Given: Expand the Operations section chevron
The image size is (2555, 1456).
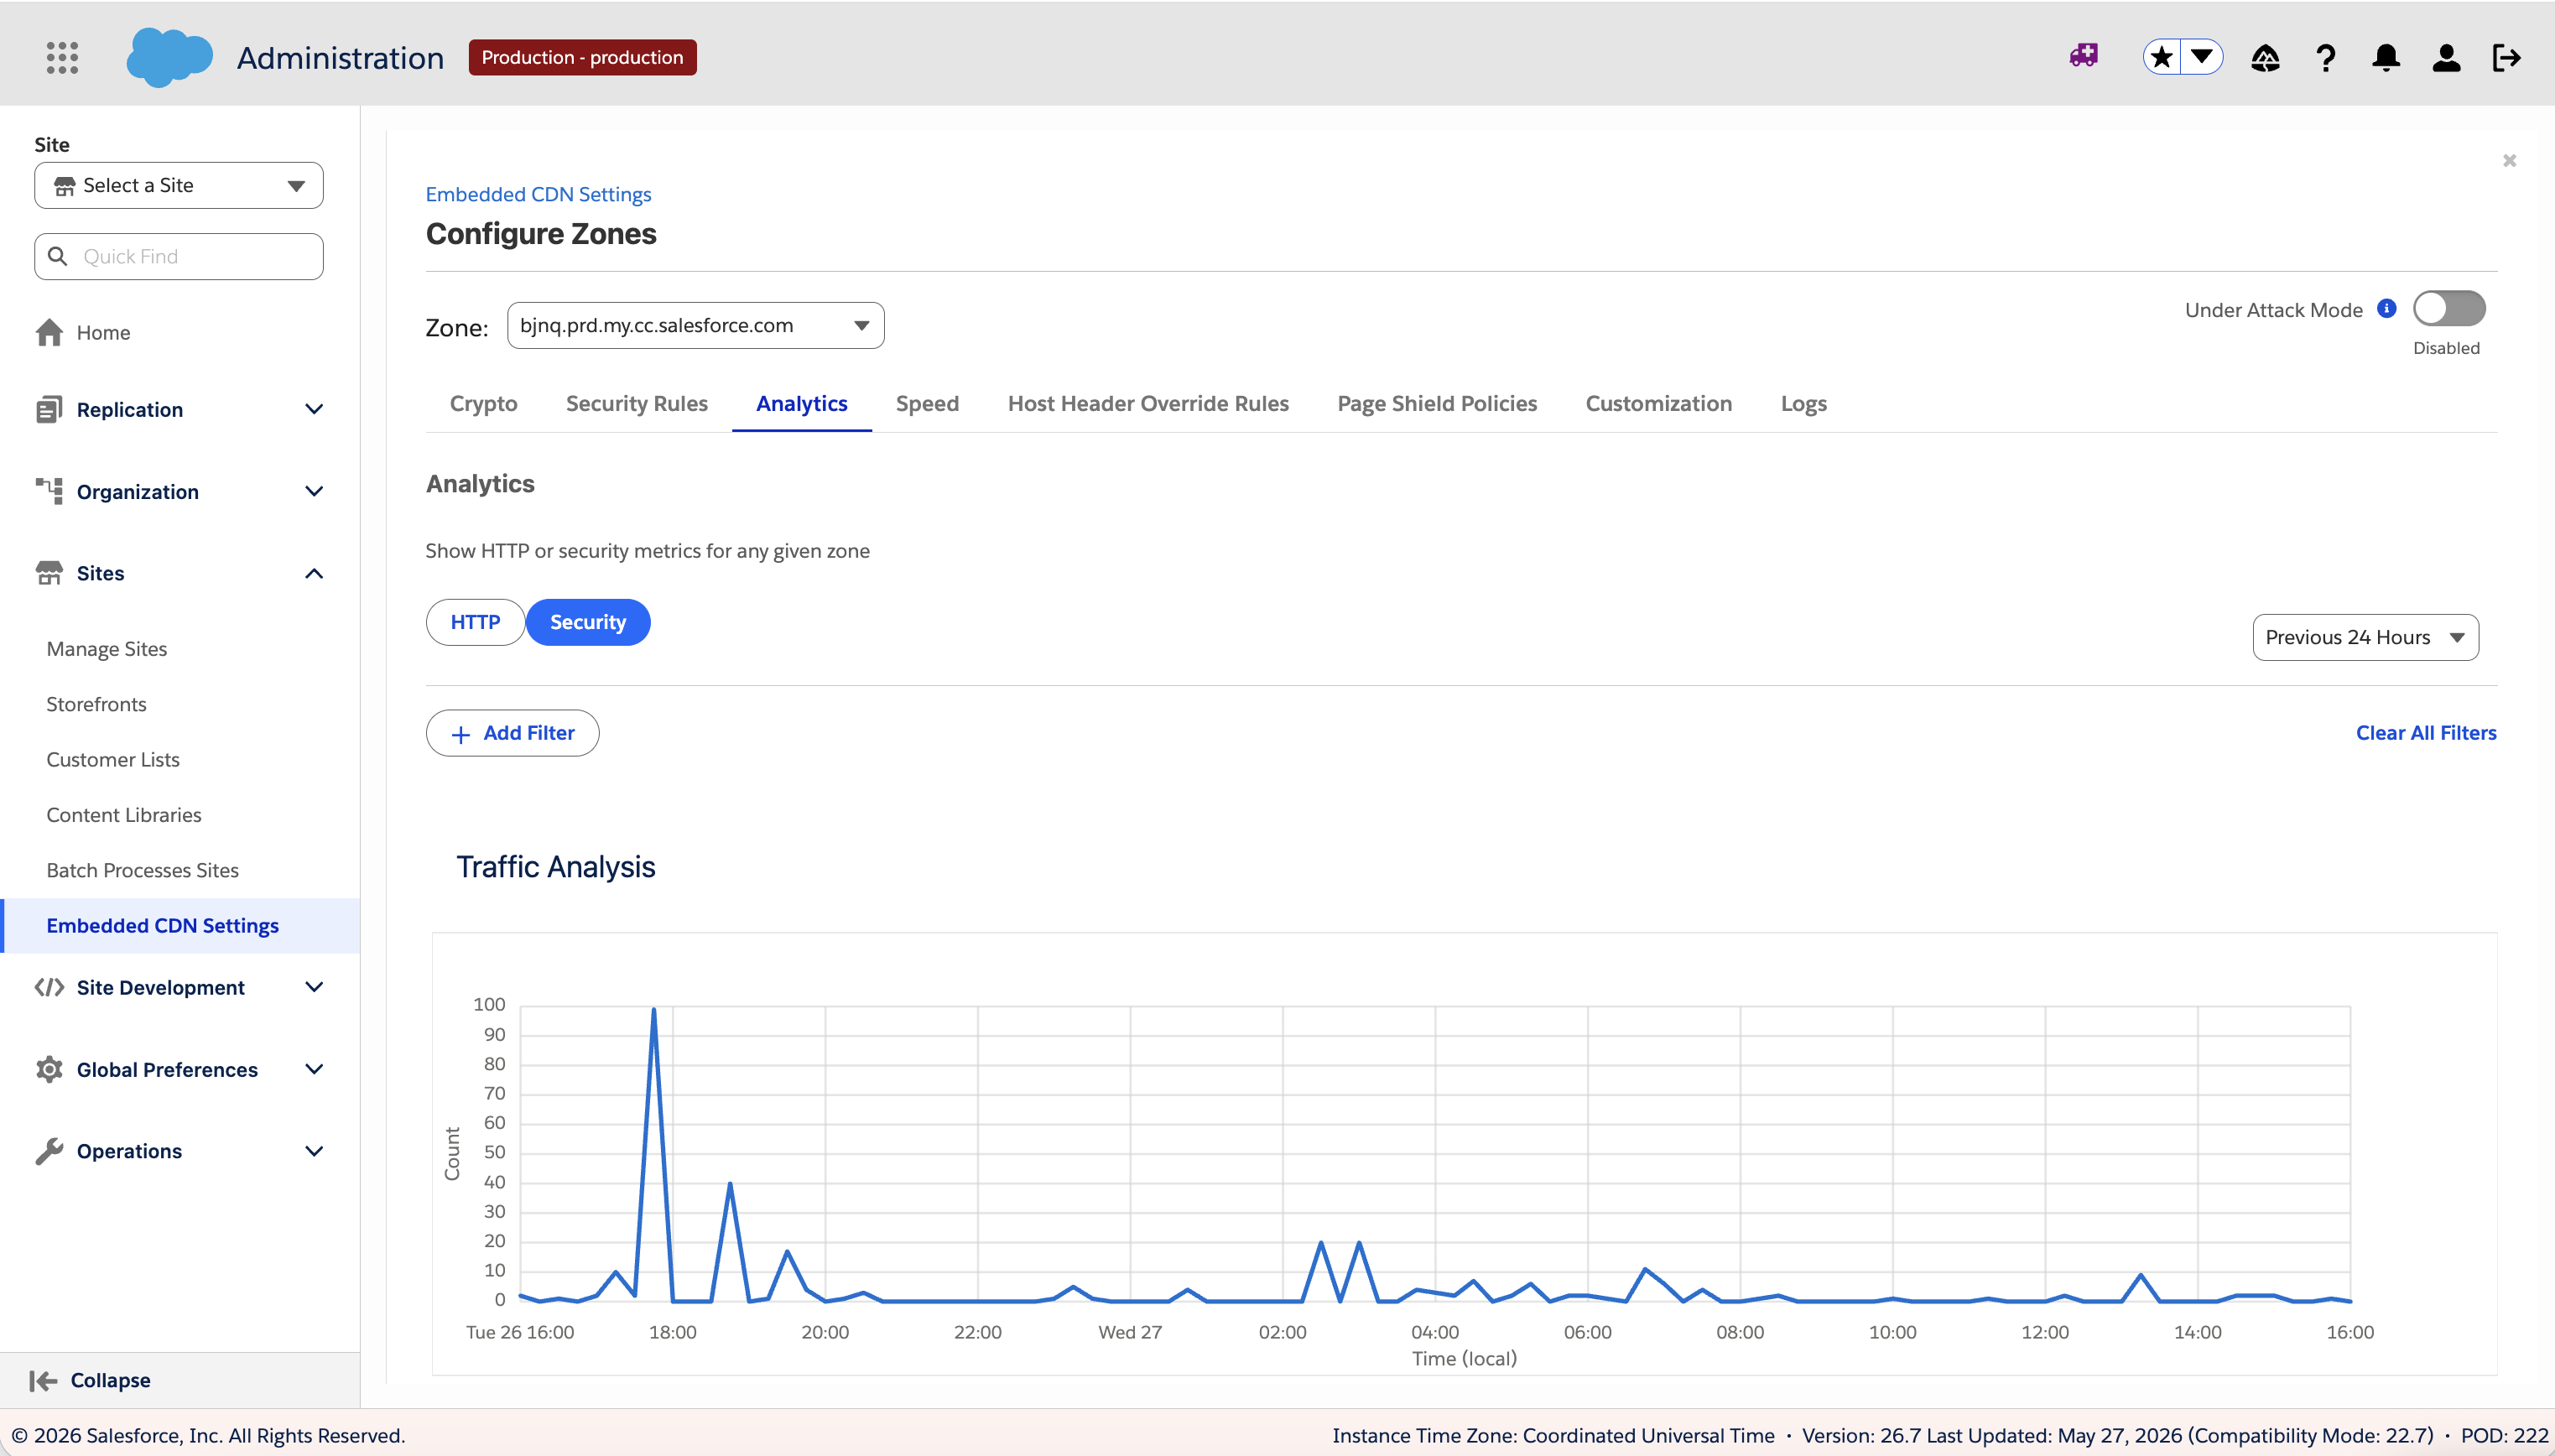Looking at the screenshot, I should click(314, 1151).
